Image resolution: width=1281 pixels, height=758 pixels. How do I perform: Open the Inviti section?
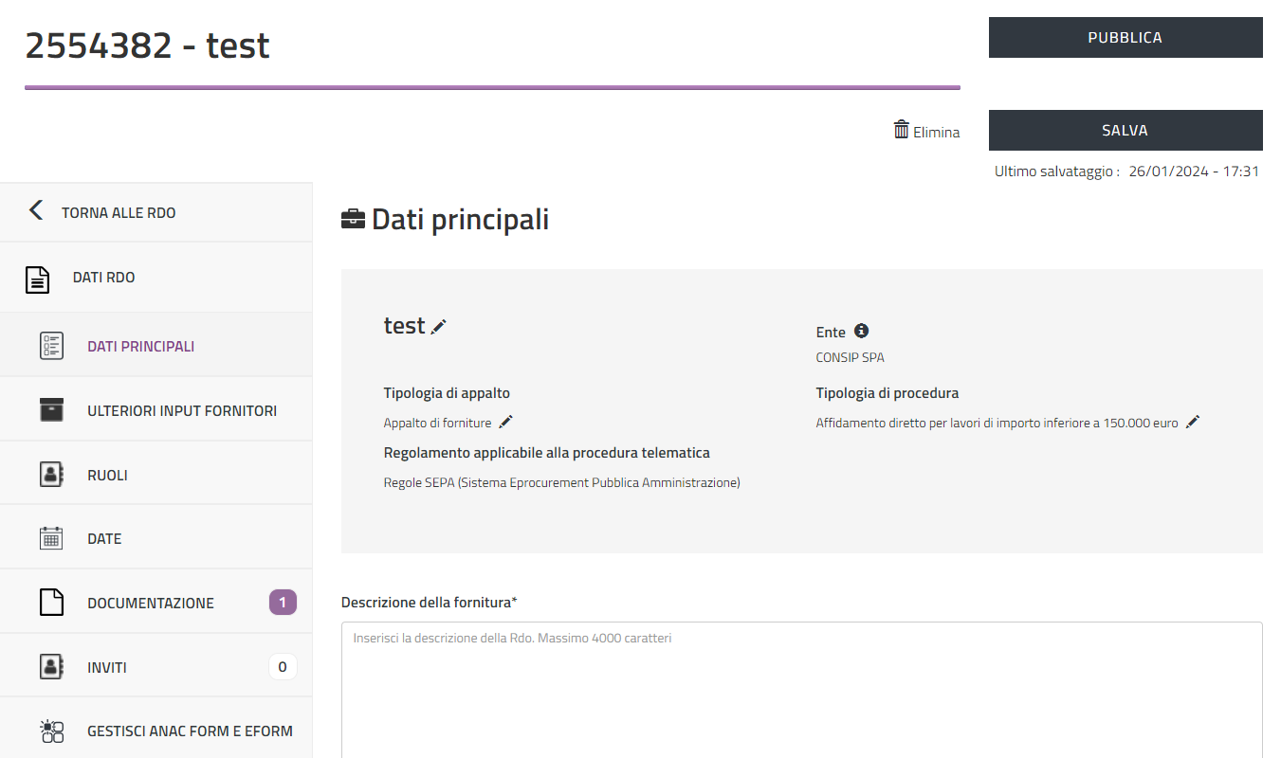pyautogui.click(x=106, y=668)
